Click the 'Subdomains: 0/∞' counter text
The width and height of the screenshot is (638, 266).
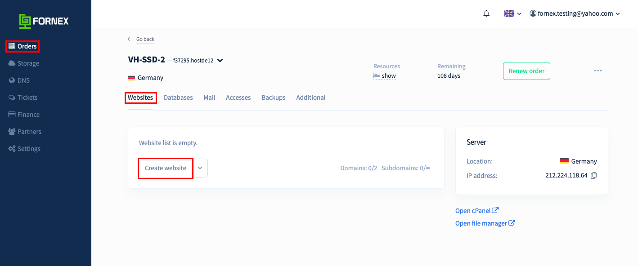click(406, 168)
